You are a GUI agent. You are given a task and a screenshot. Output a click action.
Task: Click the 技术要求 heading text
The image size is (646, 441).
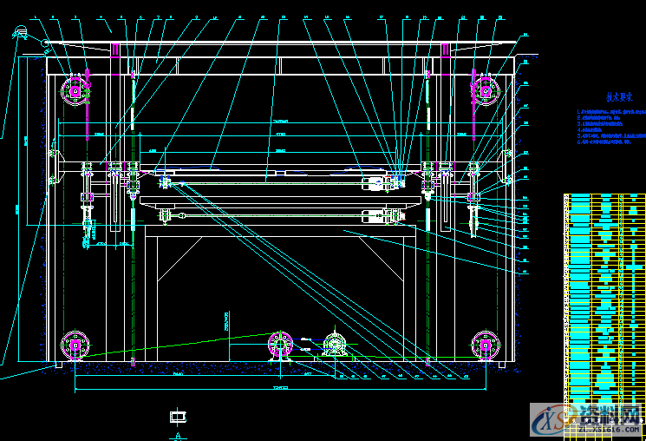618,99
